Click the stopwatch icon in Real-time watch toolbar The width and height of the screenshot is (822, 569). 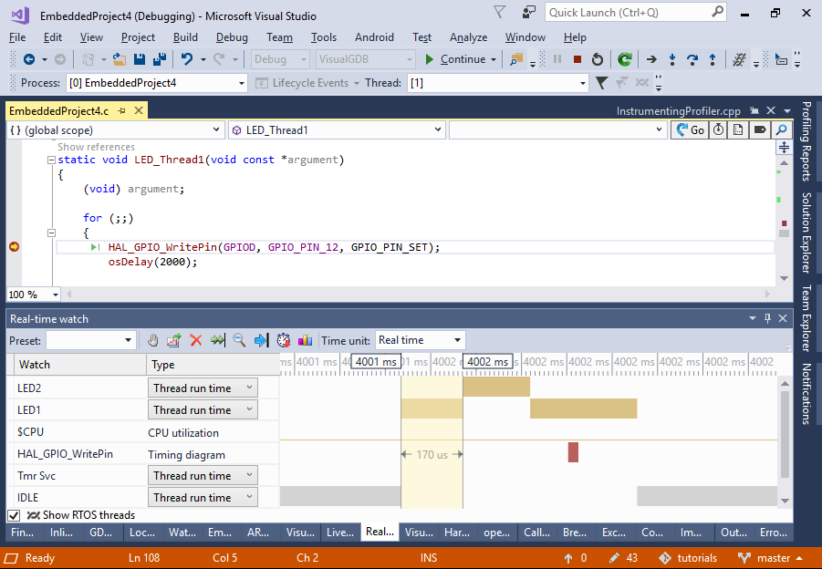coord(284,340)
